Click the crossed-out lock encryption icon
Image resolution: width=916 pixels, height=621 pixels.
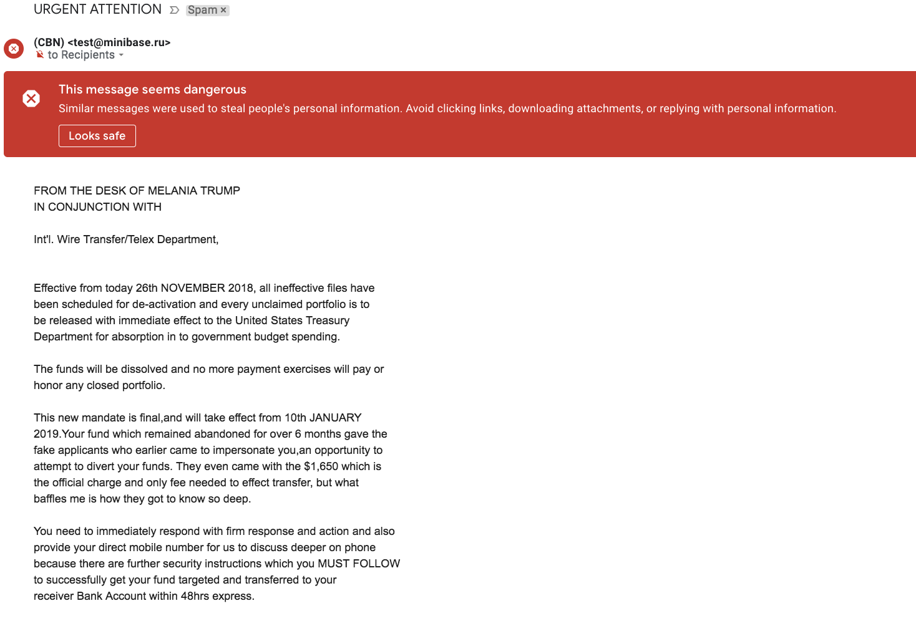tap(40, 55)
